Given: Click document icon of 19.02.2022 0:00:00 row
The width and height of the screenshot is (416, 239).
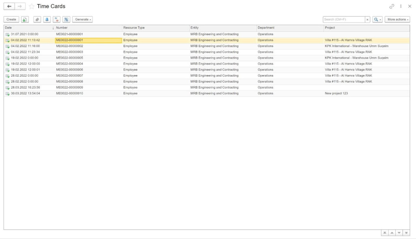Looking at the screenshot, I should click(x=7, y=58).
